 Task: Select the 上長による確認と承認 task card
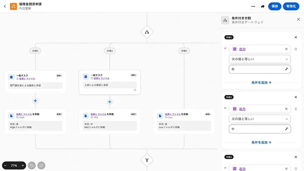click(110, 82)
